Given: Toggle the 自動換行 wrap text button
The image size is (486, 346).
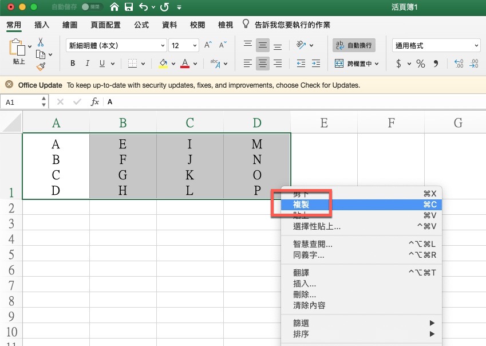Looking at the screenshot, I should click(353, 45).
